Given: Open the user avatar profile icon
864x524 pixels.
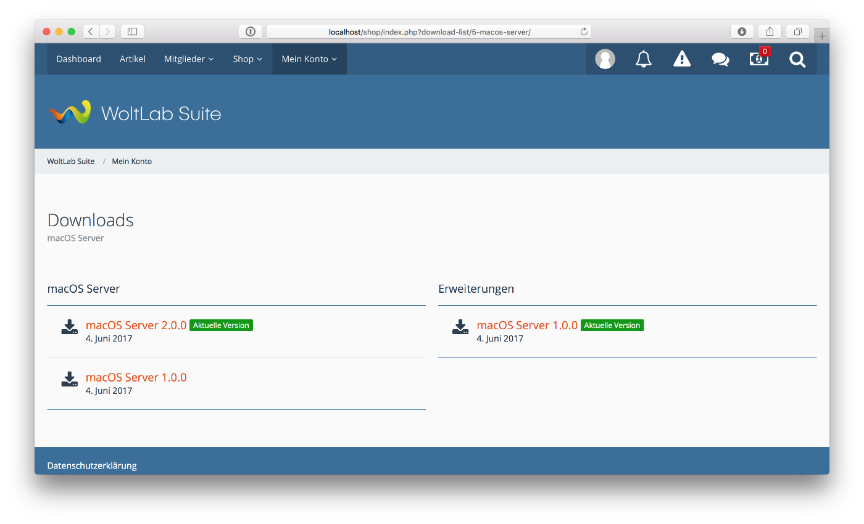Looking at the screenshot, I should (x=605, y=59).
